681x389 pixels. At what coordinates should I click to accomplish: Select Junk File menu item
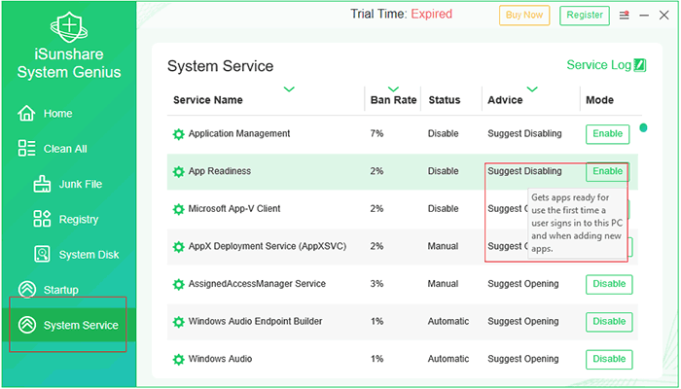(x=81, y=184)
